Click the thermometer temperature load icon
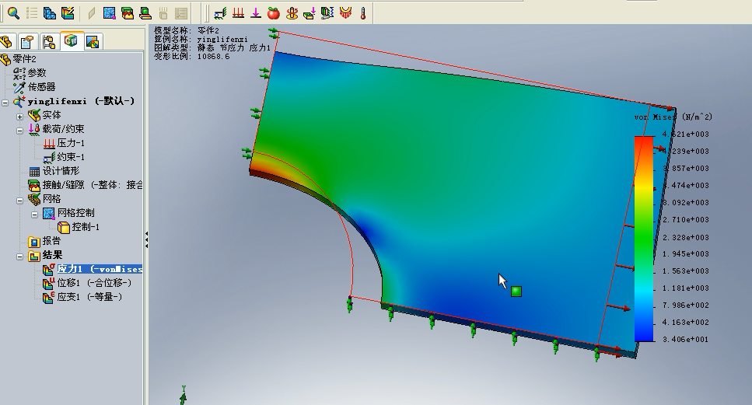This screenshot has width=752, height=405. (362, 12)
